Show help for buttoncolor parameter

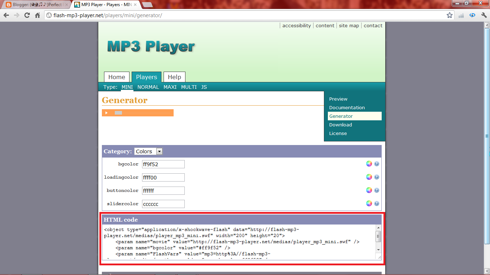coord(377,190)
